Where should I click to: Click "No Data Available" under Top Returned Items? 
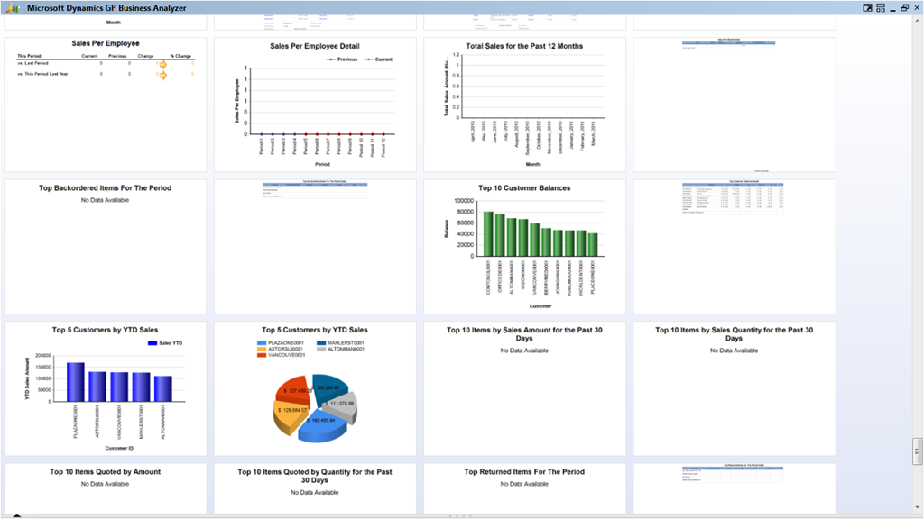tap(524, 484)
